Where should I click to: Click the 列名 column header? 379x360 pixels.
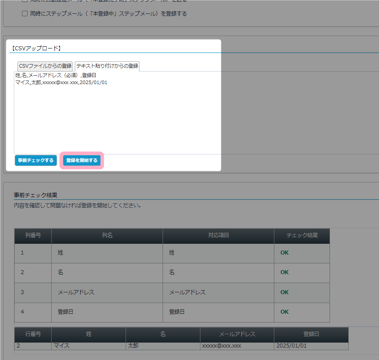click(x=107, y=236)
